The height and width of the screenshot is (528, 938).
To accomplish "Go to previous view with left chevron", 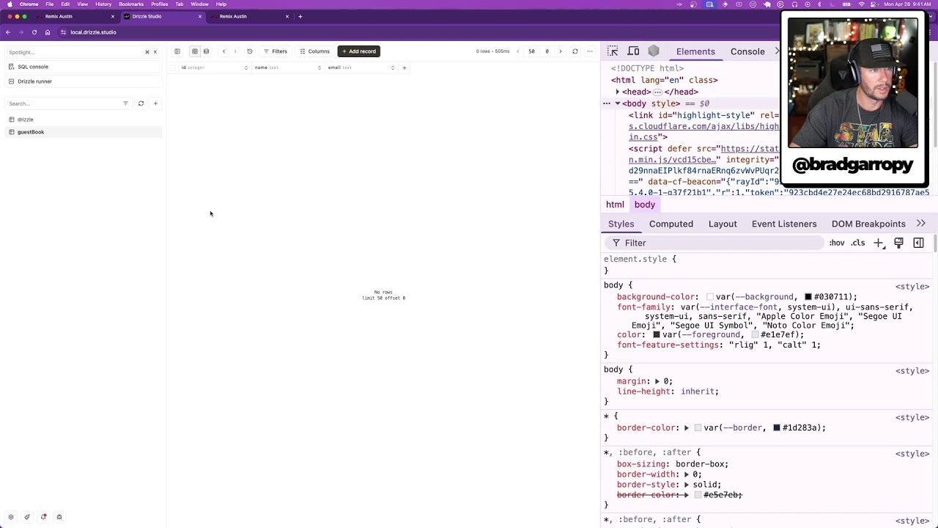I will click(224, 51).
